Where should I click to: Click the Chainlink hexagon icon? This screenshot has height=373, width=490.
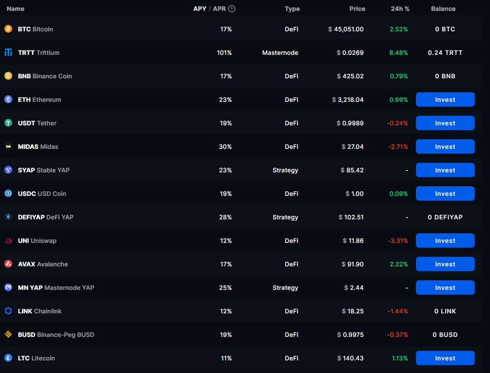point(8,311)
